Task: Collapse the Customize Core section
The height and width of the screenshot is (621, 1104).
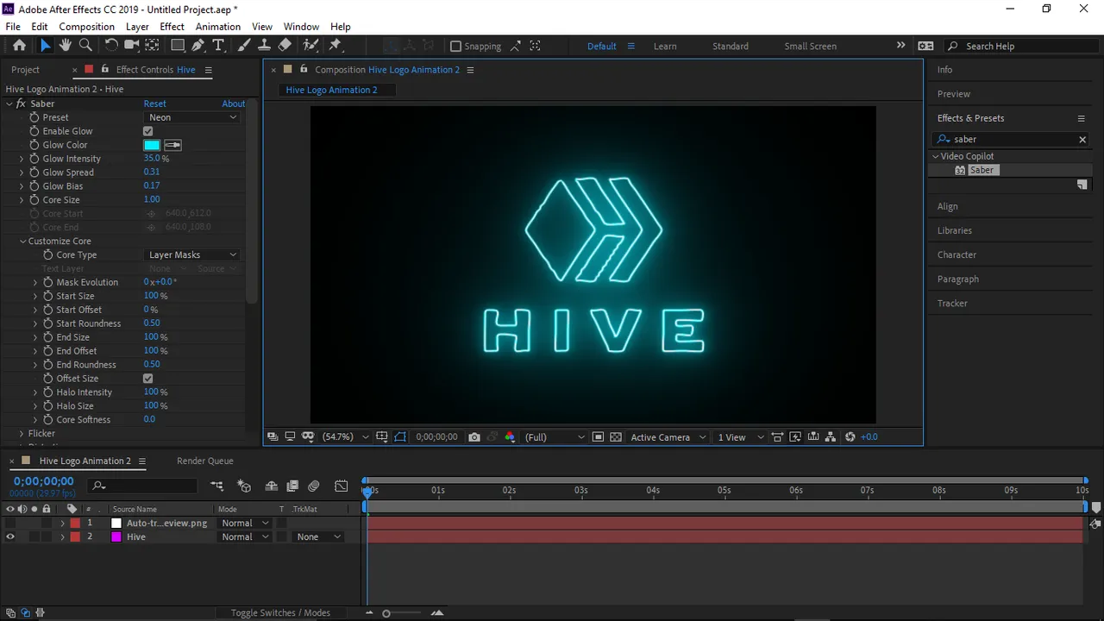Action: click(x=22, y=241)
